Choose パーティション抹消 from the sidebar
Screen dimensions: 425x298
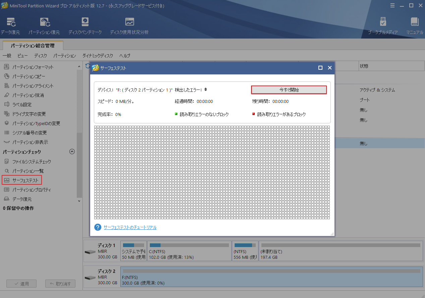tap(28, 95)
